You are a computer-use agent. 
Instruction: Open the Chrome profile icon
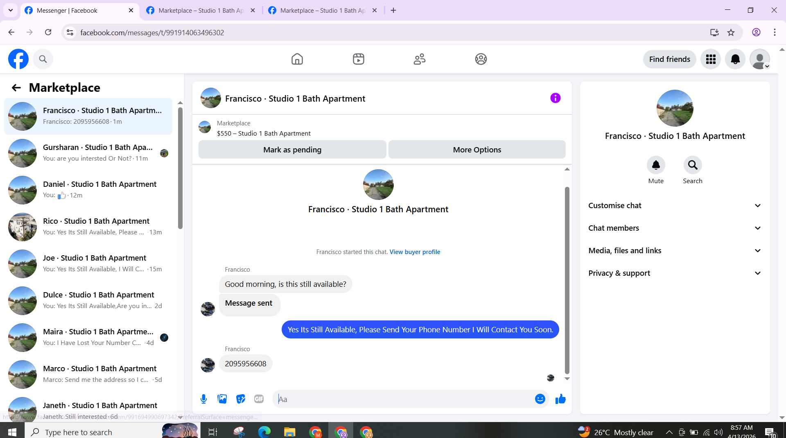coord(756,32)
